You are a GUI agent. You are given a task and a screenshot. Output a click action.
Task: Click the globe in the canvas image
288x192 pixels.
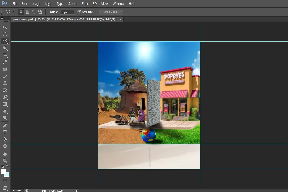(149, 135)
